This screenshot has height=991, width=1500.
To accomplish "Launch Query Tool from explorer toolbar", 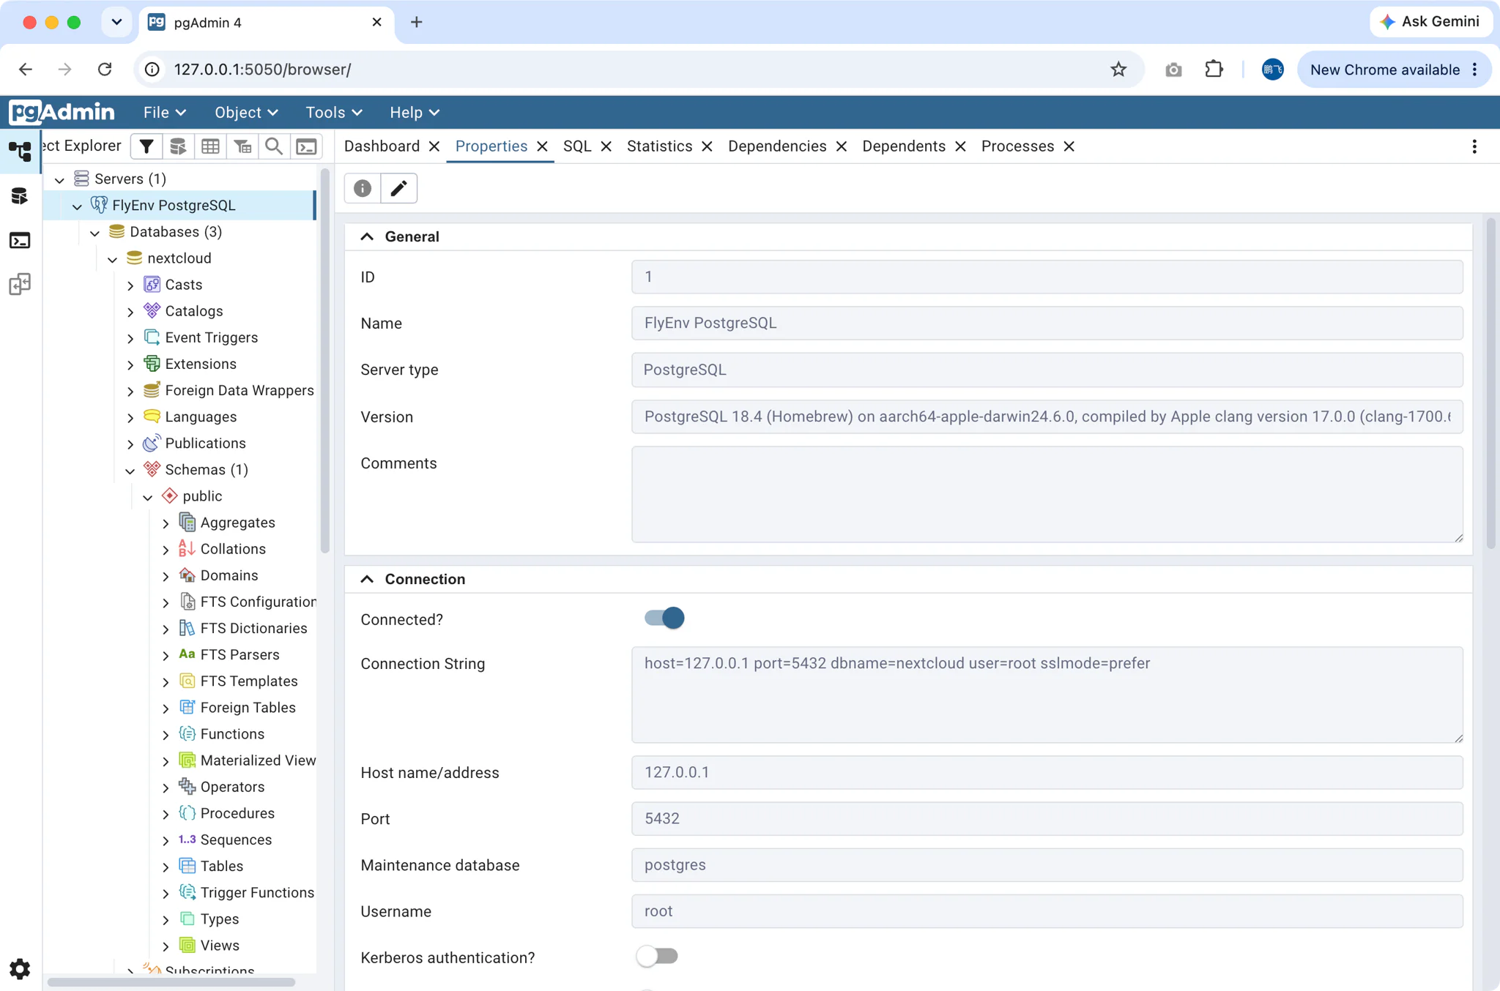I will pos(178,146).
